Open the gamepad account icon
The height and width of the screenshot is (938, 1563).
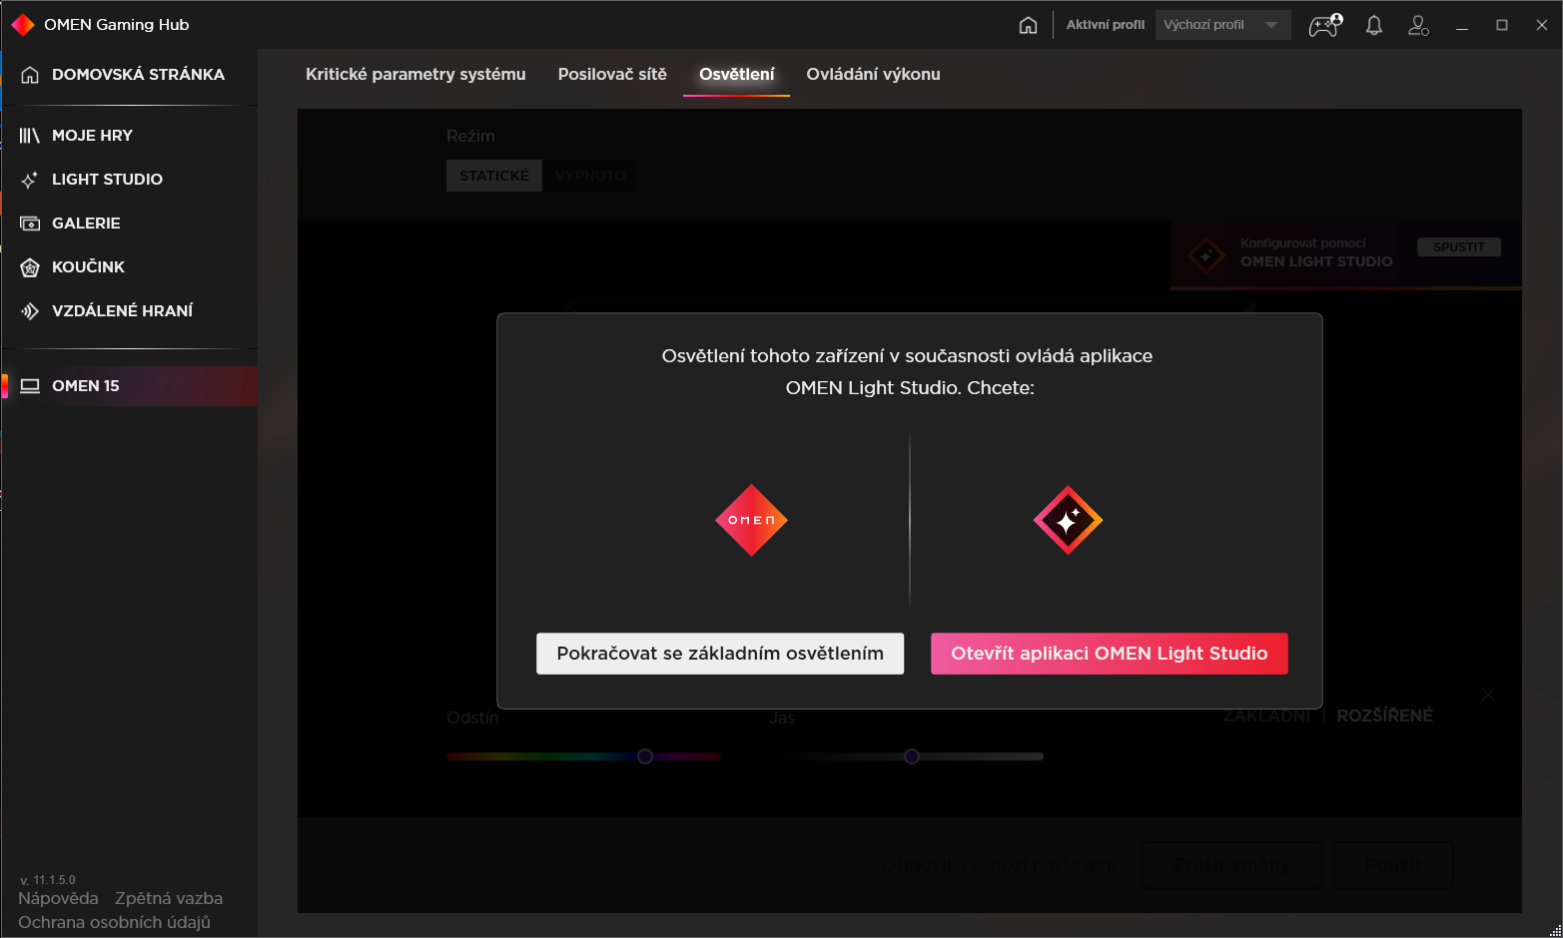tap(1325, 25)
